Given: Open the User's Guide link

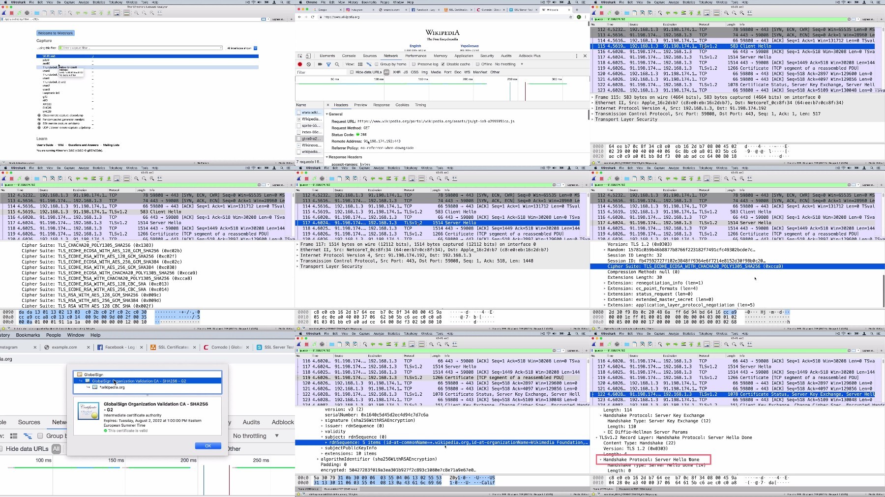Looking at the screenshot, I should pos(45,145).
